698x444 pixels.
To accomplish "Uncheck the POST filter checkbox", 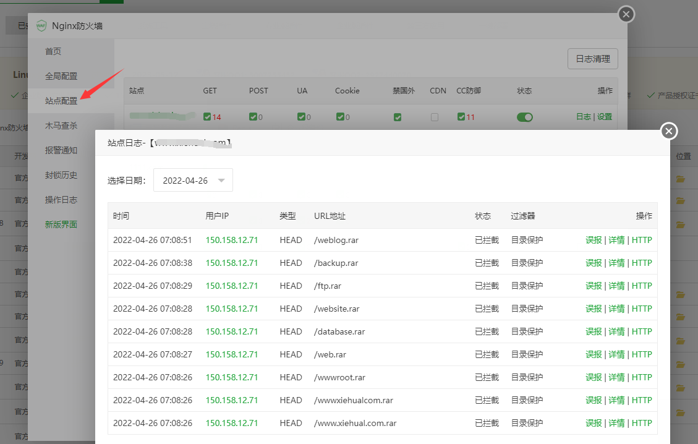I will click(x=253, y=117).
